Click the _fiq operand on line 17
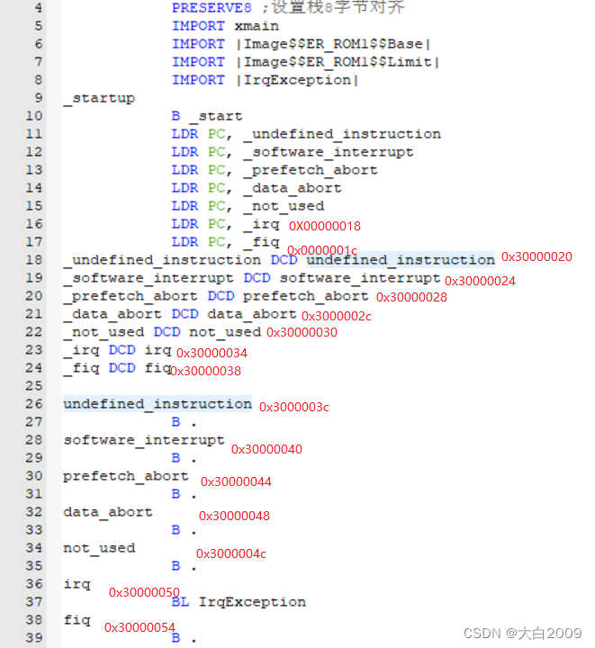This screenshot has height=648, width=595. (x=262, y=243)
